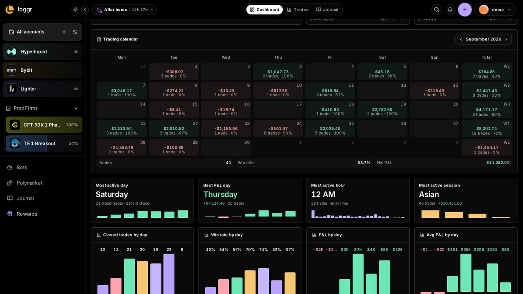523x294 pixels.
Task: Click the loggr logo icon
Action: (x=10, y=9)
